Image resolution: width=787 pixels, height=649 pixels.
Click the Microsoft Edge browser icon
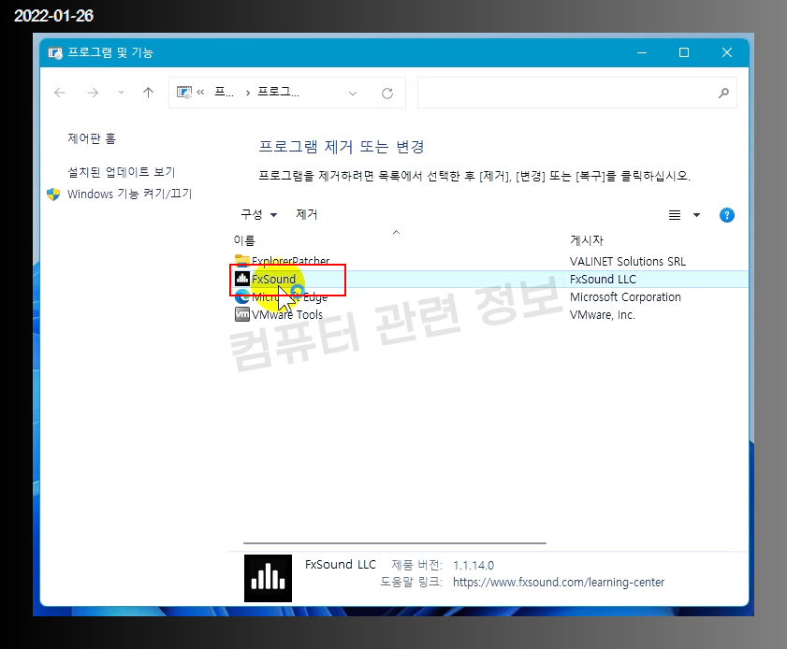pyautogui.click(x=242, y=296)
